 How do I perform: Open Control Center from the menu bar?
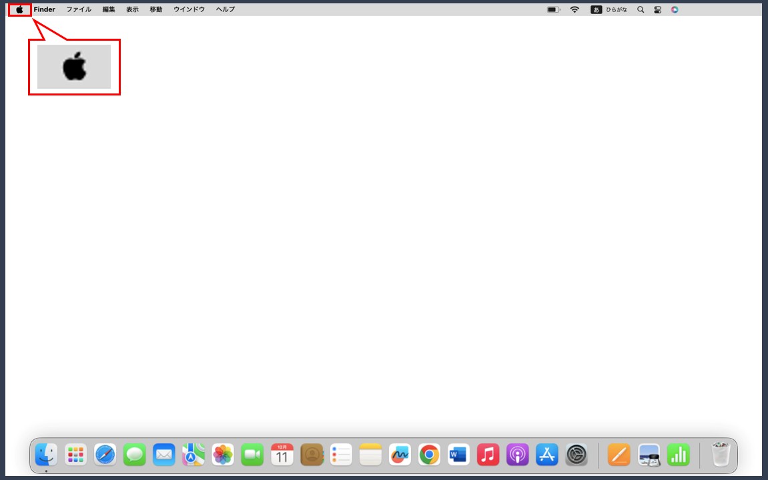(x=657, y=9)
